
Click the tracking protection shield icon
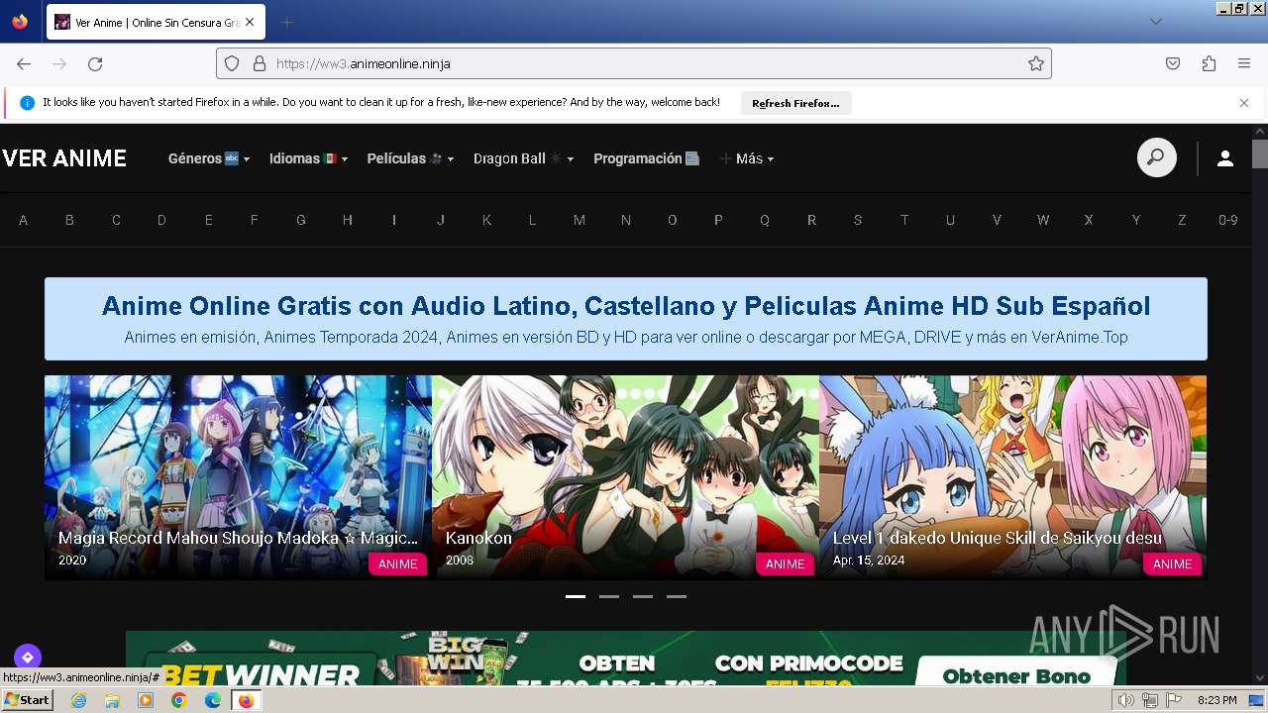pos(232,63)
